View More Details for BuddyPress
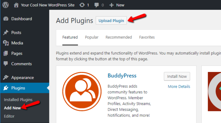 (179, 86)
